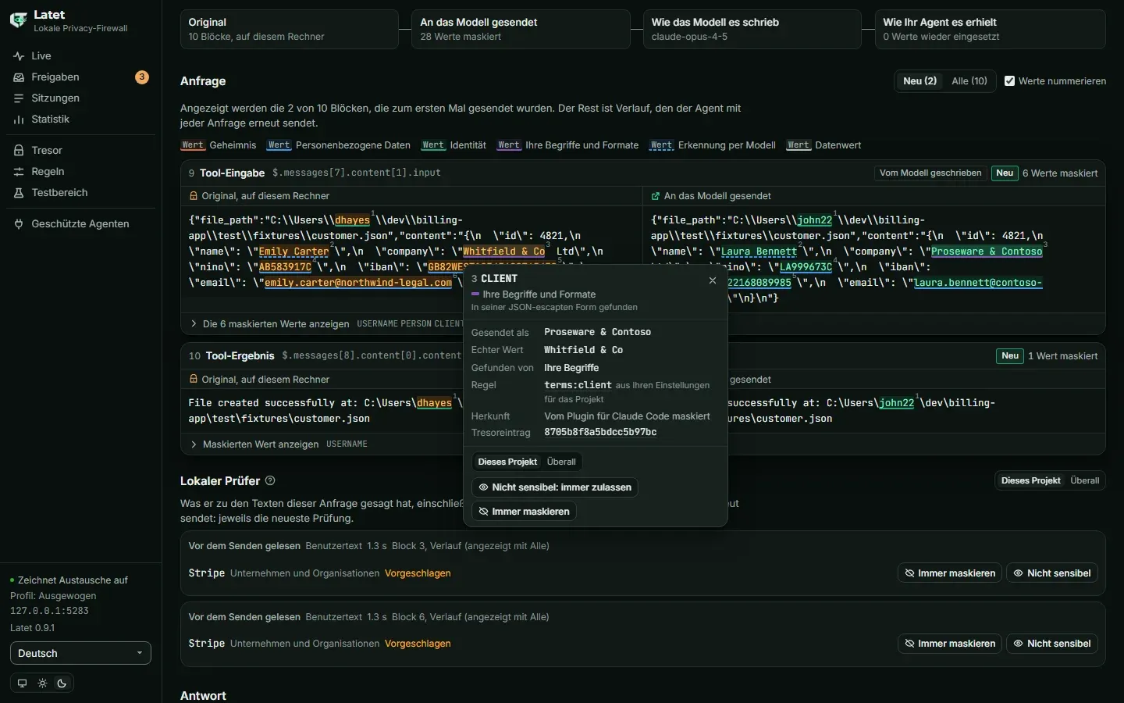The height and width of the screenshot is (703, 1124).
Task: Click Immer maskieren for Block 6 Stripe
Action: 950,644
